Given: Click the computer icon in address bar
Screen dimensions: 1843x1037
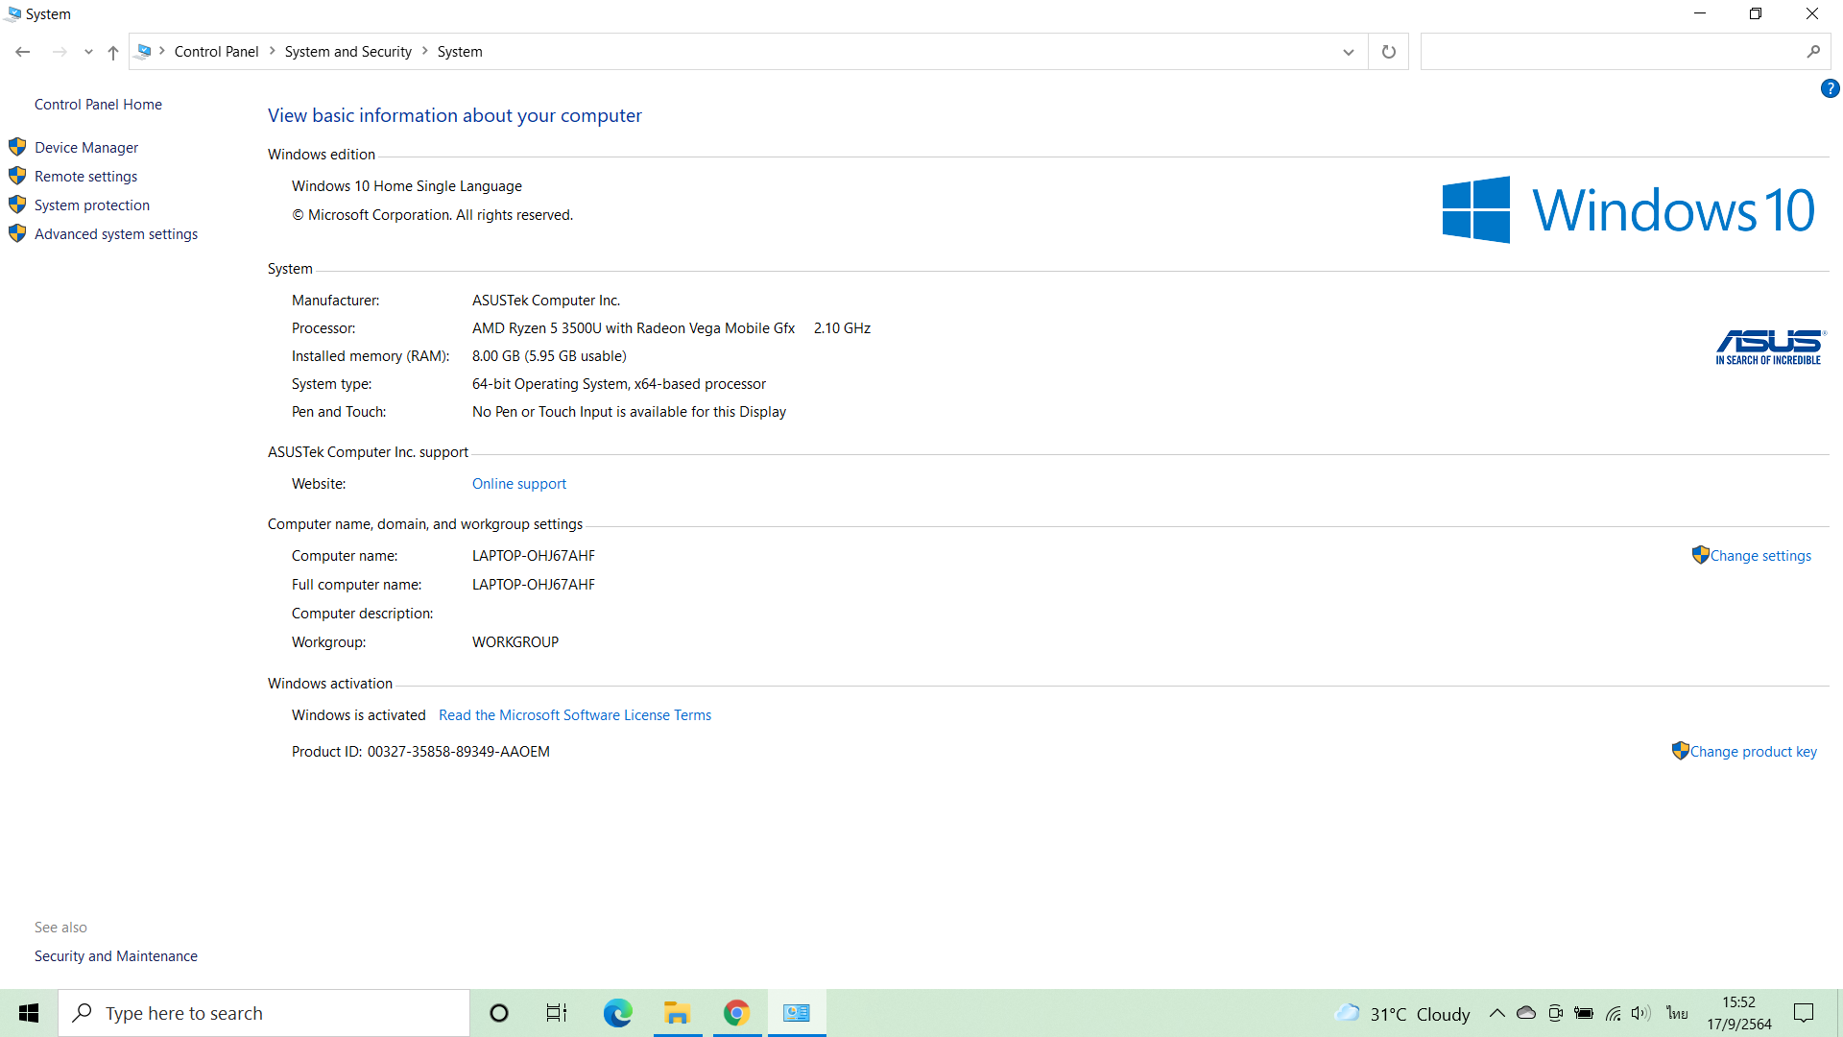Looking at the screenshot, I should coord(144,51).
